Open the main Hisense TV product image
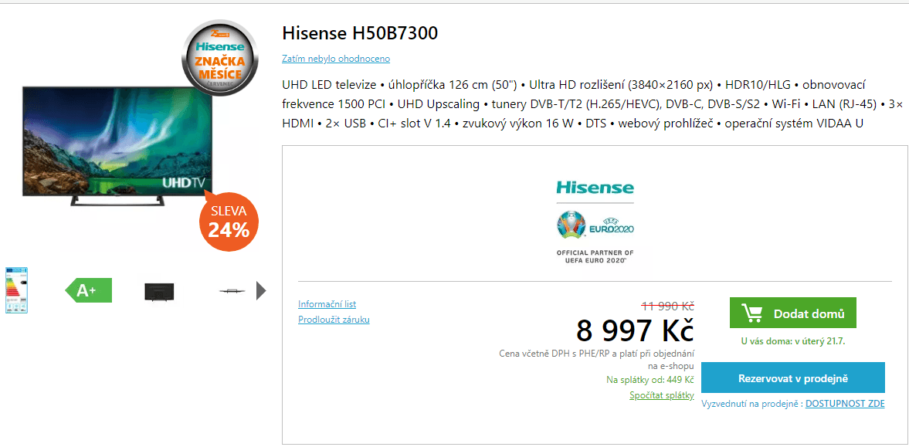Viewport: 909px width, 447px height. pos(118,145)
